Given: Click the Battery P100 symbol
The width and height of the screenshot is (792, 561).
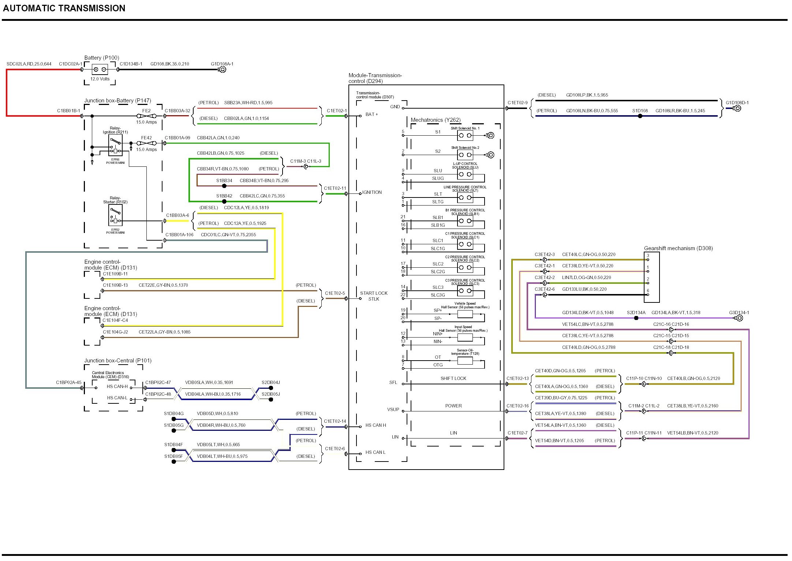Looking at the screenshot, I should tap(100, 69).
